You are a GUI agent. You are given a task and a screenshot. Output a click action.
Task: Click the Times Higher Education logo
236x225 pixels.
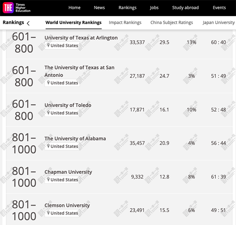(x=17, y=8)
